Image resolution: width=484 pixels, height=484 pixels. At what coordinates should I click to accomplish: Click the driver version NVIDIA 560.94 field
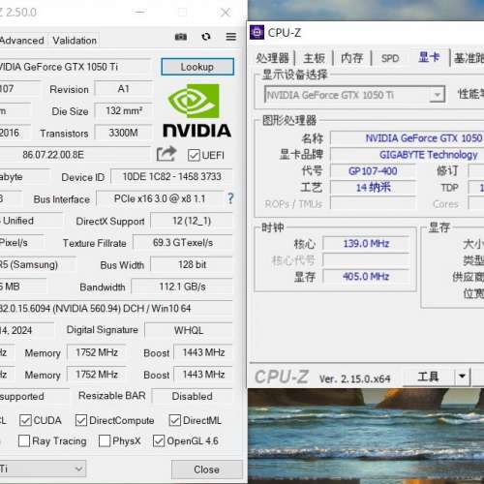(116, 309)
